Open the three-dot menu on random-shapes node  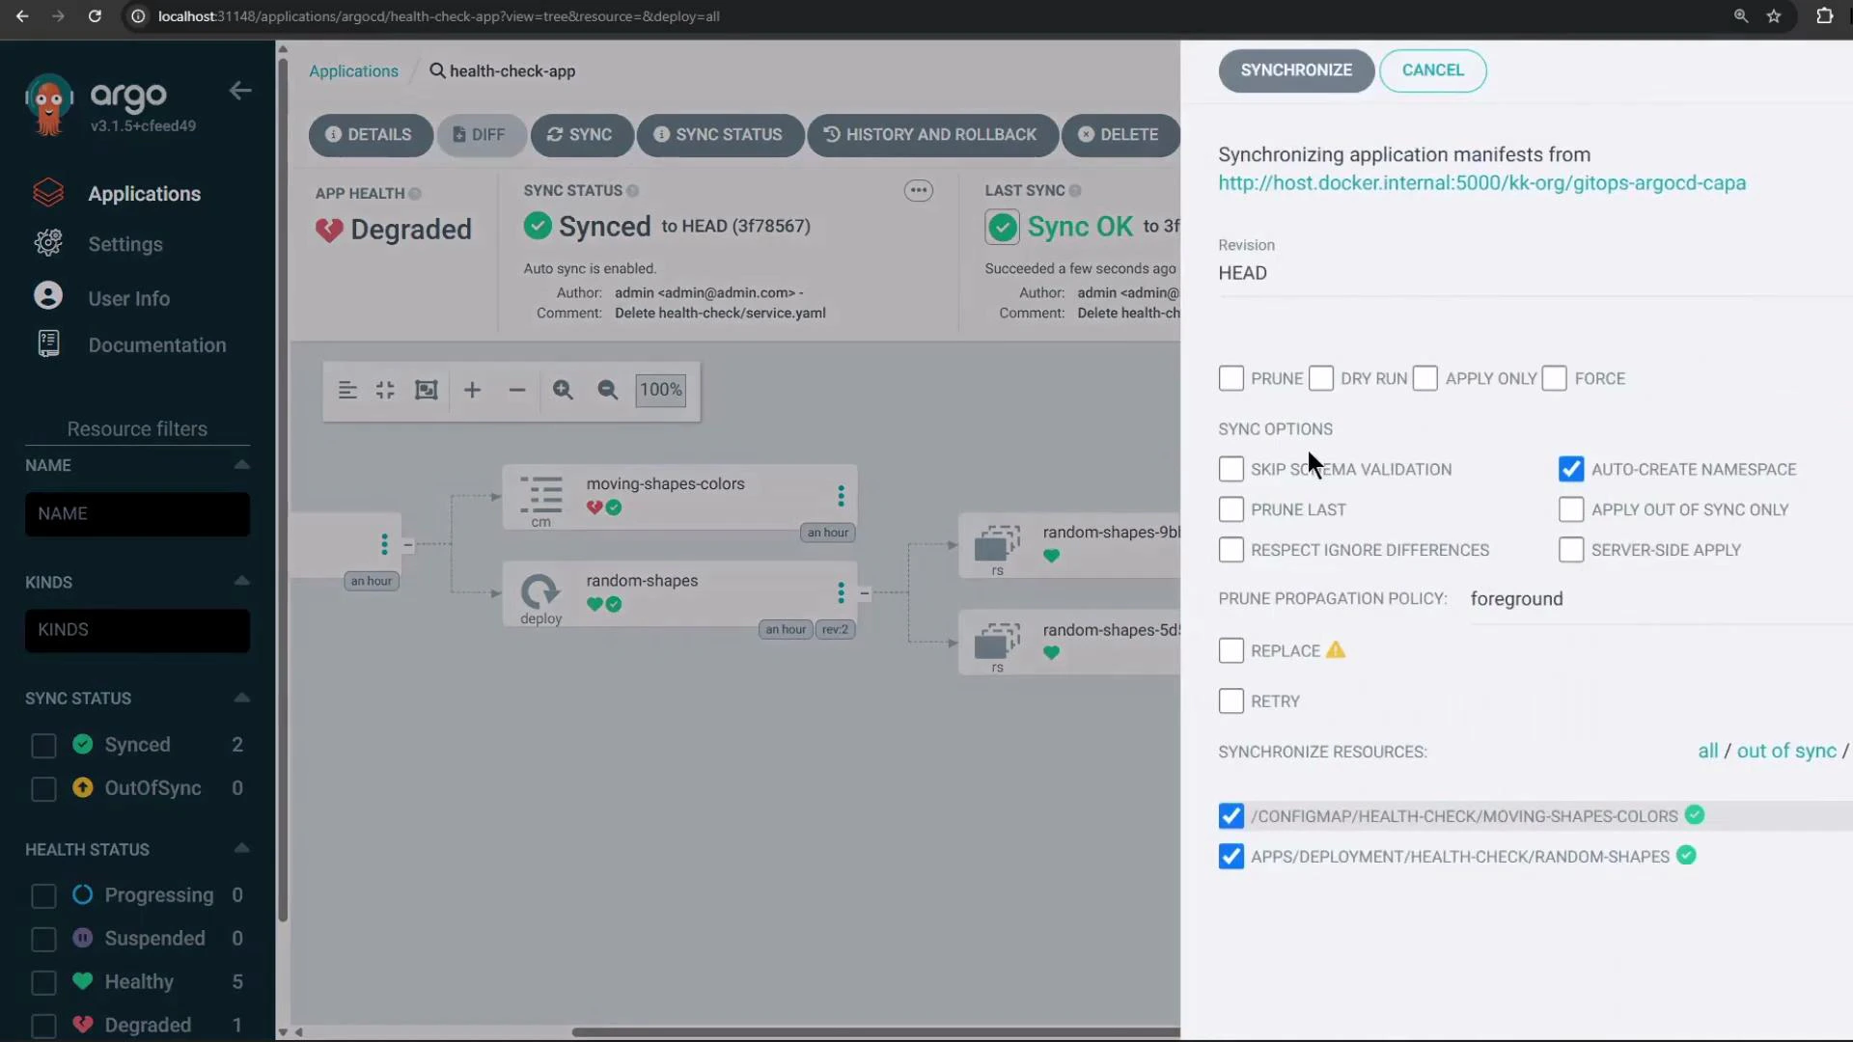tap(841, 592)
